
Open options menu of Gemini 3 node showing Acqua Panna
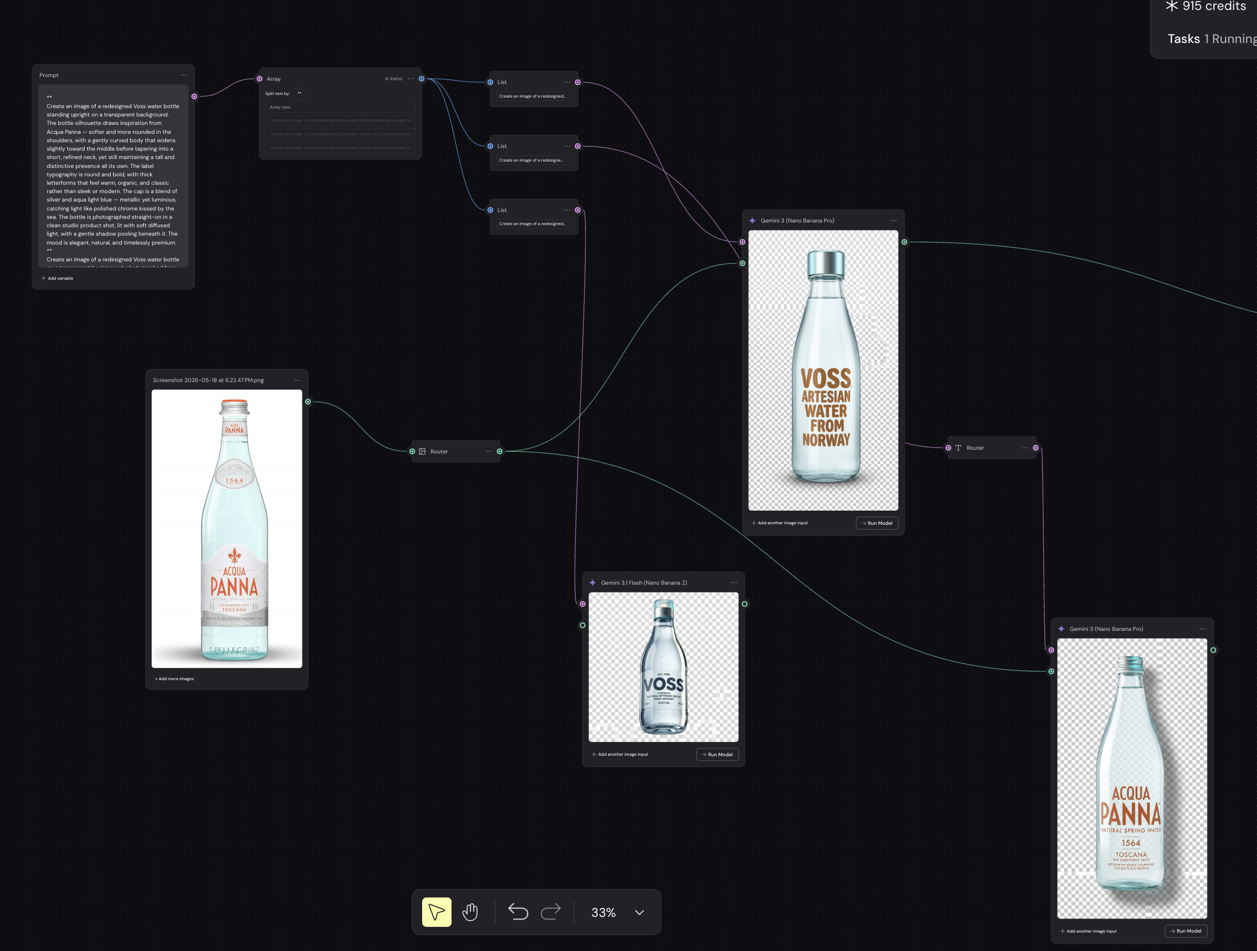(1202, 629)
